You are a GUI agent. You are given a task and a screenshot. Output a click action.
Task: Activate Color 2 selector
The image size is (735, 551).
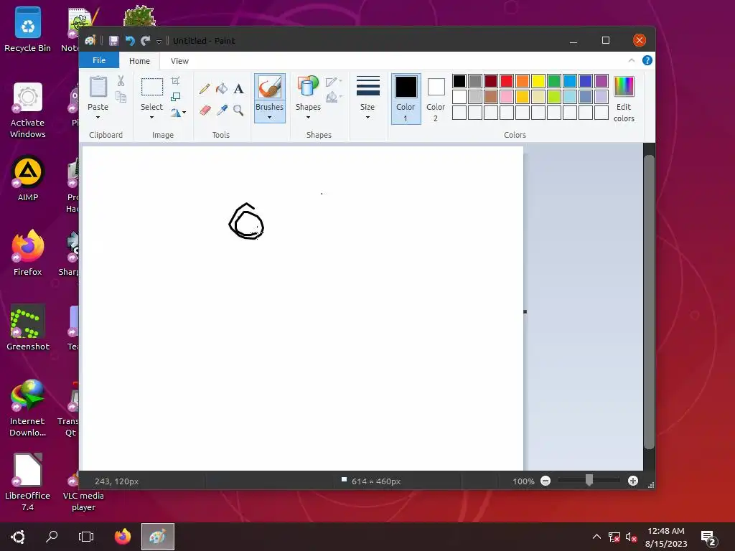coord(436,98)
